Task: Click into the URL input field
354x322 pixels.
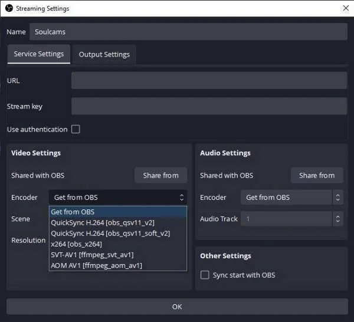Action: [x=209, y=80]
